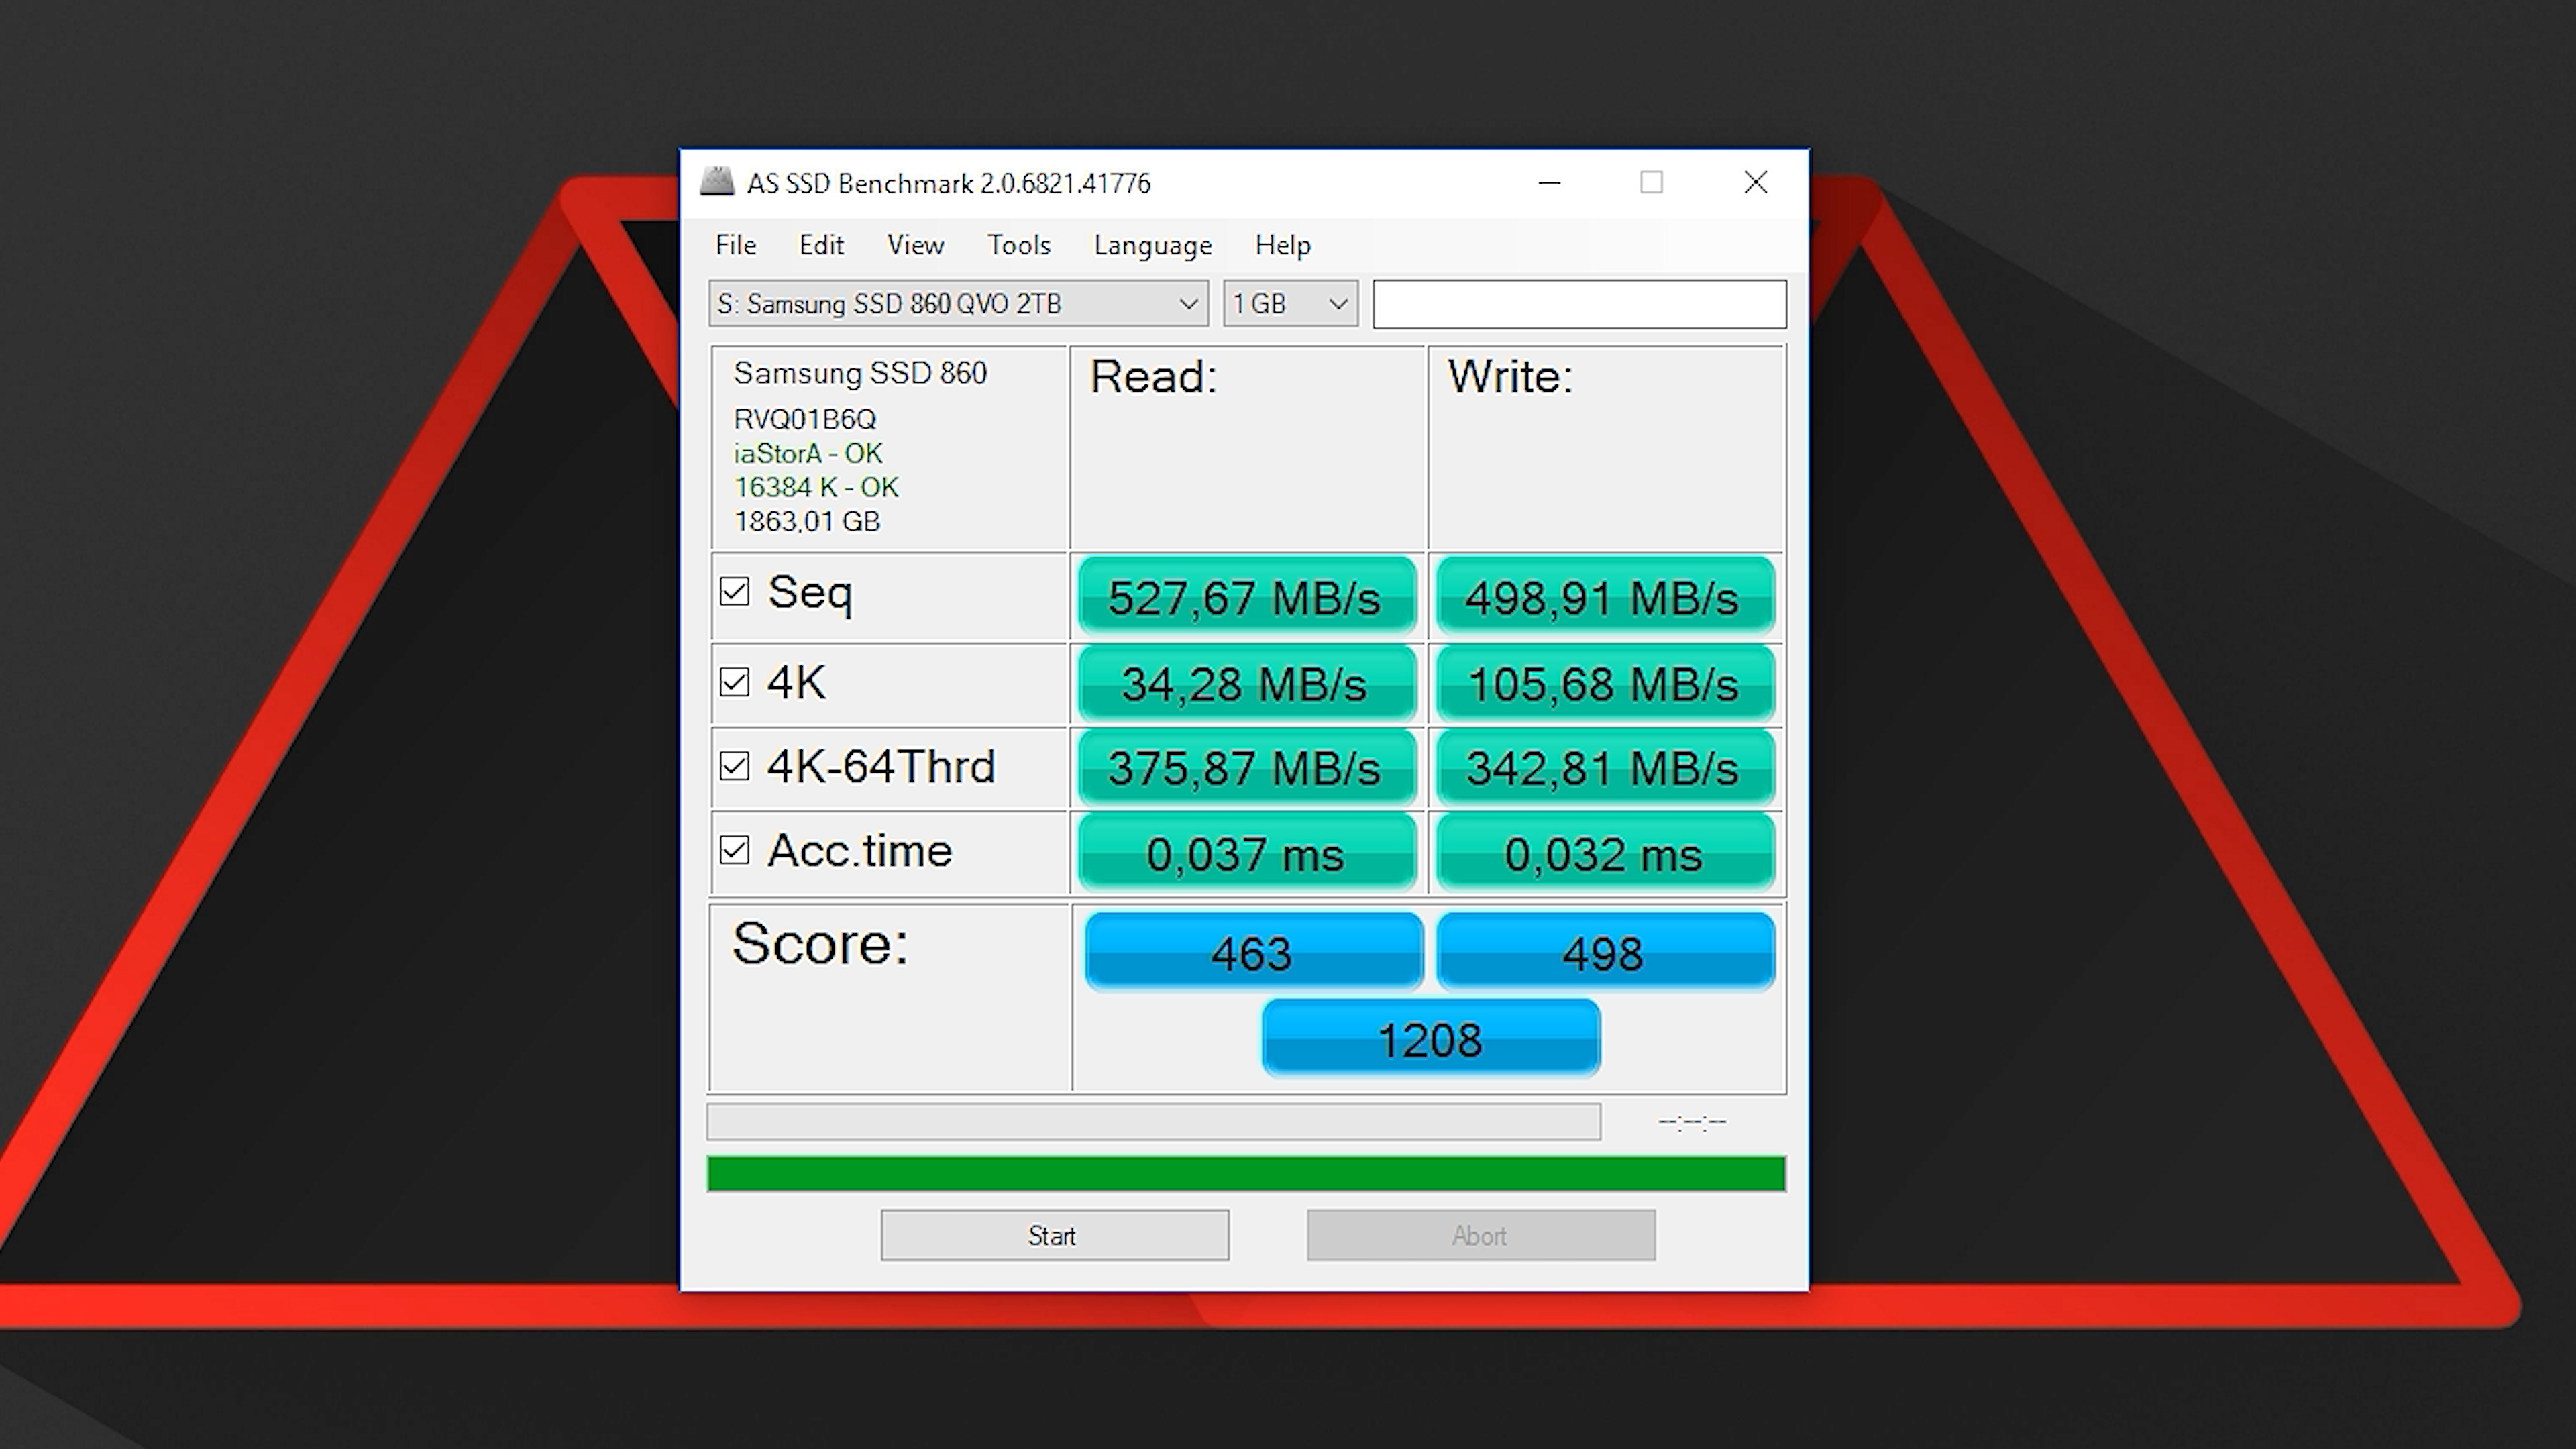The height and width of the screenshot is (1449, 2576).
Task: Click the restore window button
Action: coord(1651,182)
